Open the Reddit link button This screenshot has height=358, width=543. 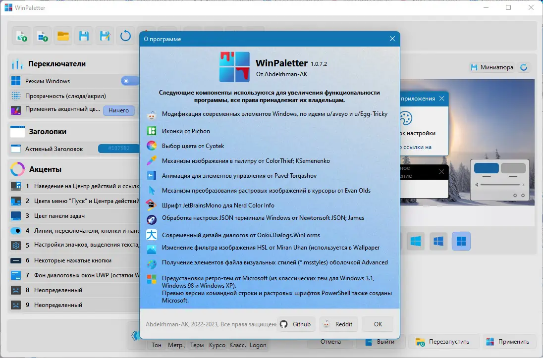[338, 324]
